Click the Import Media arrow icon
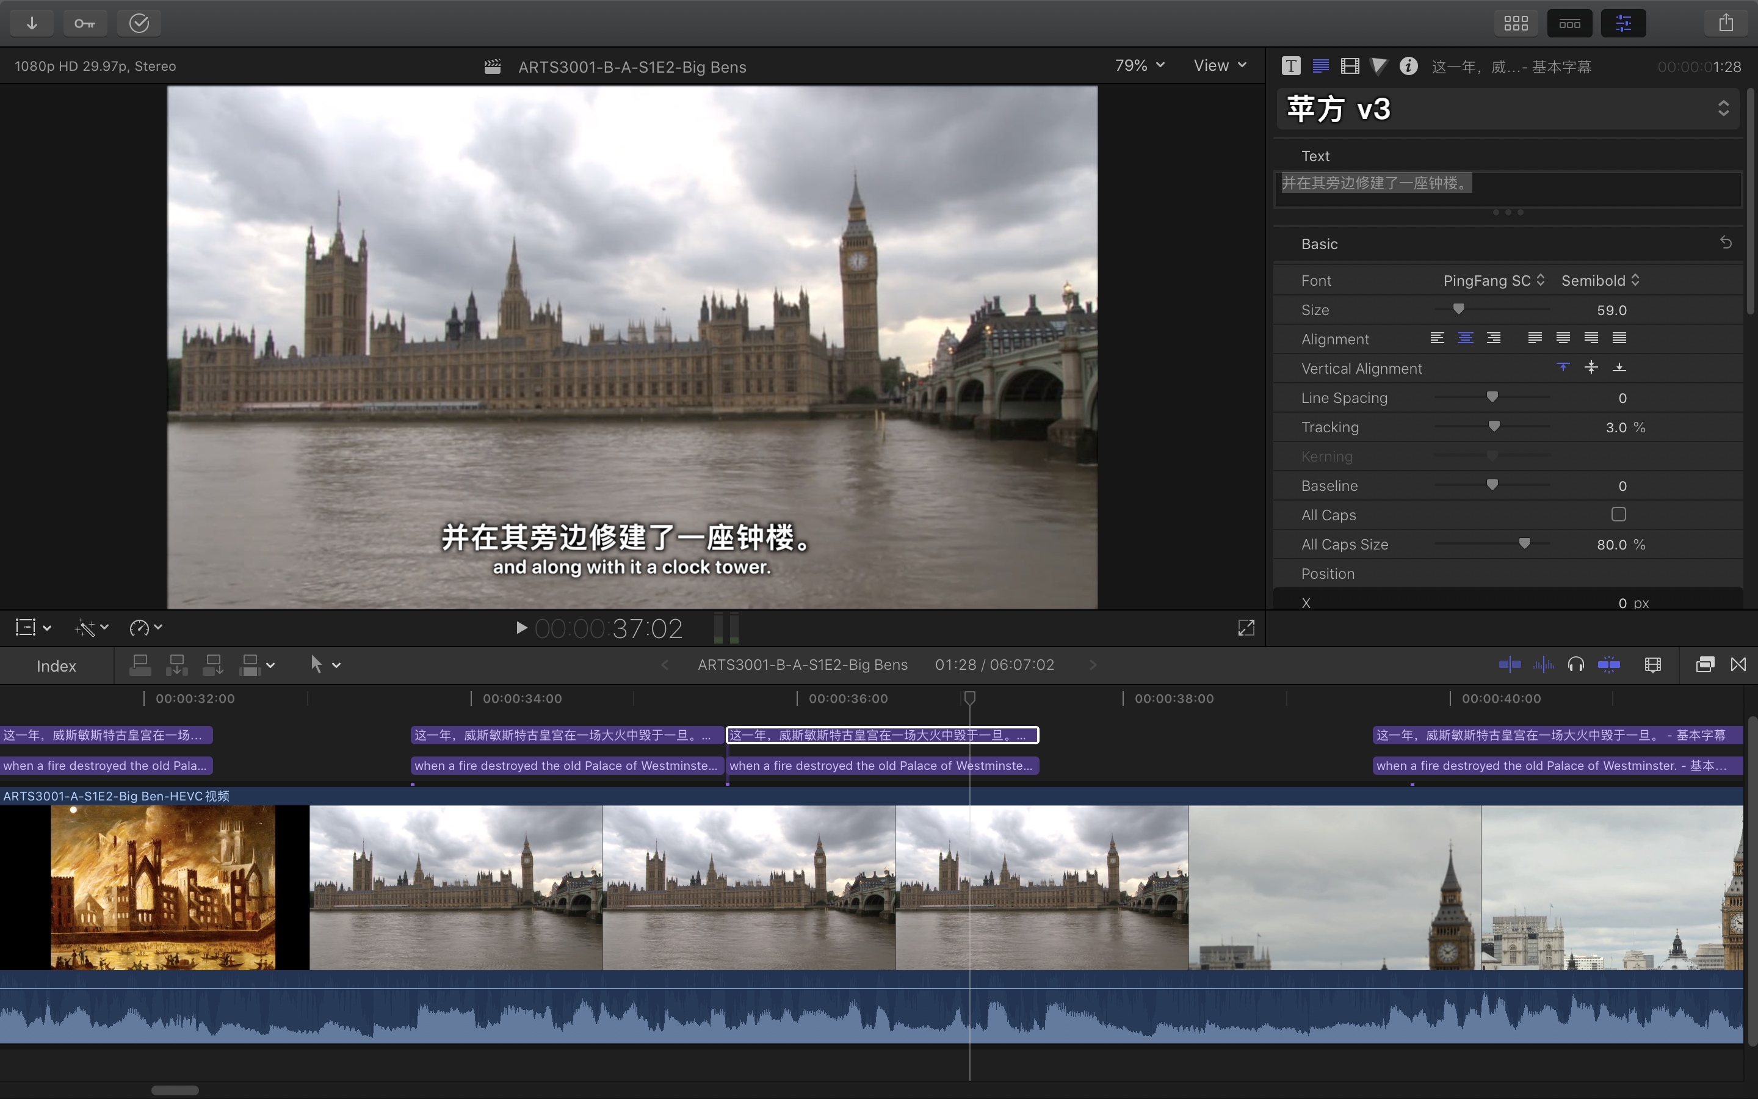The height and width of the screenshot is (1099, 1758). click(x=32, y=23)
